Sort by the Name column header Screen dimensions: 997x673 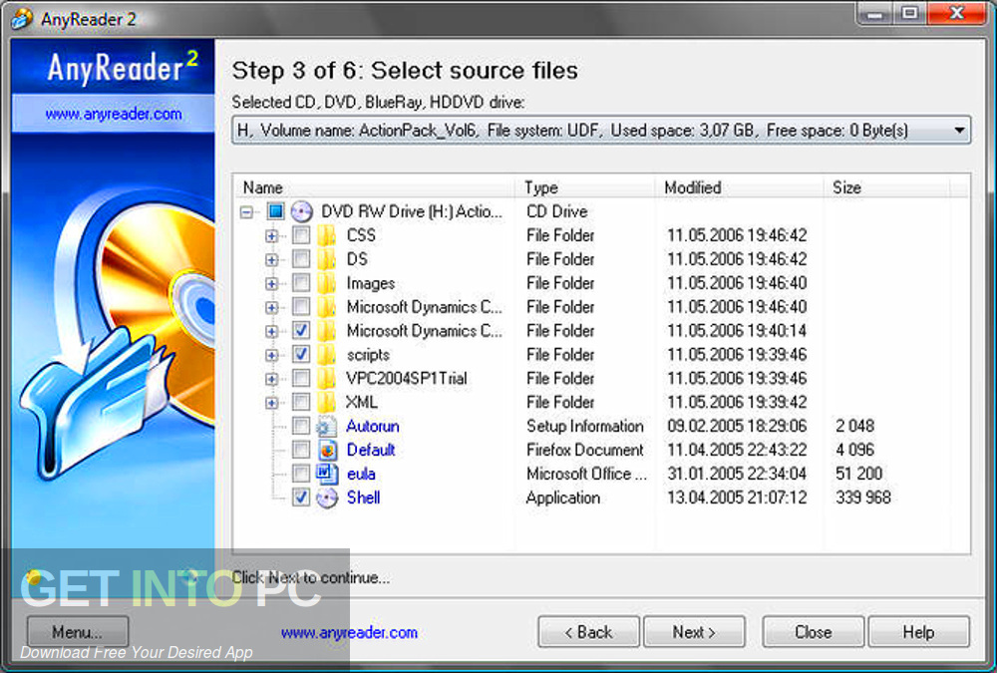[x=375, y=187]
